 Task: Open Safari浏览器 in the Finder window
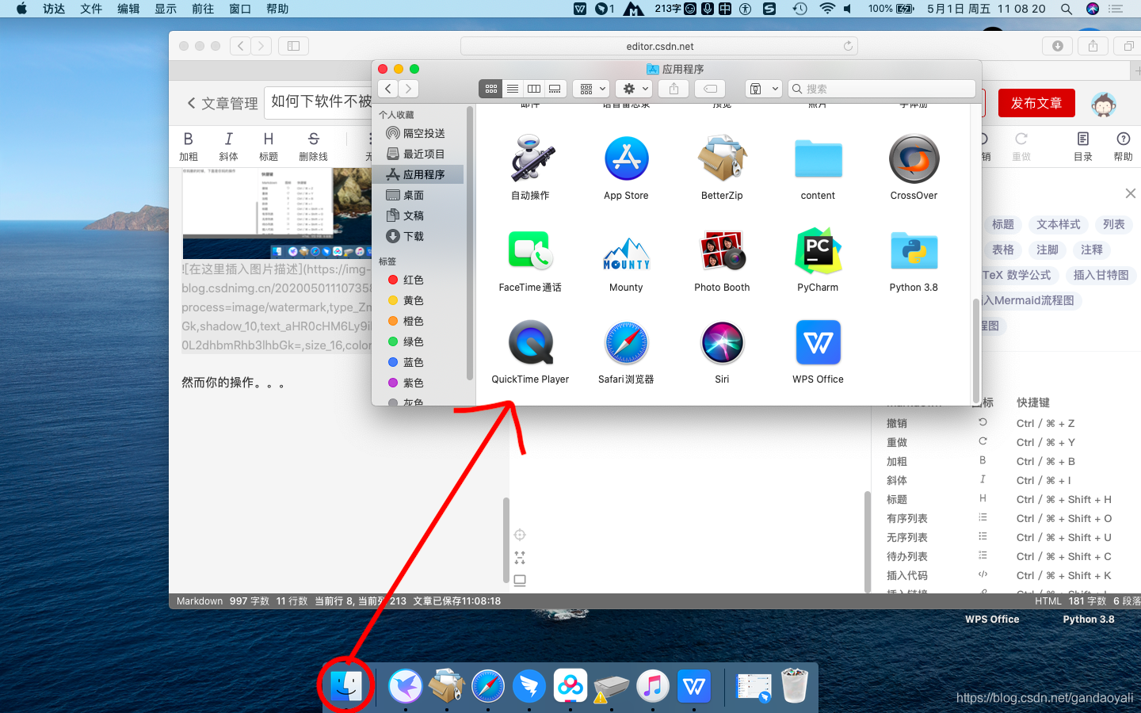[x=626, y=343]
